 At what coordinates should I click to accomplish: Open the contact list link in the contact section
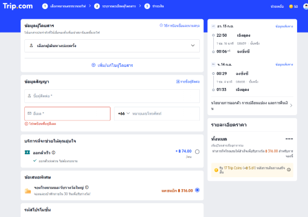click(x=188, y=81)
